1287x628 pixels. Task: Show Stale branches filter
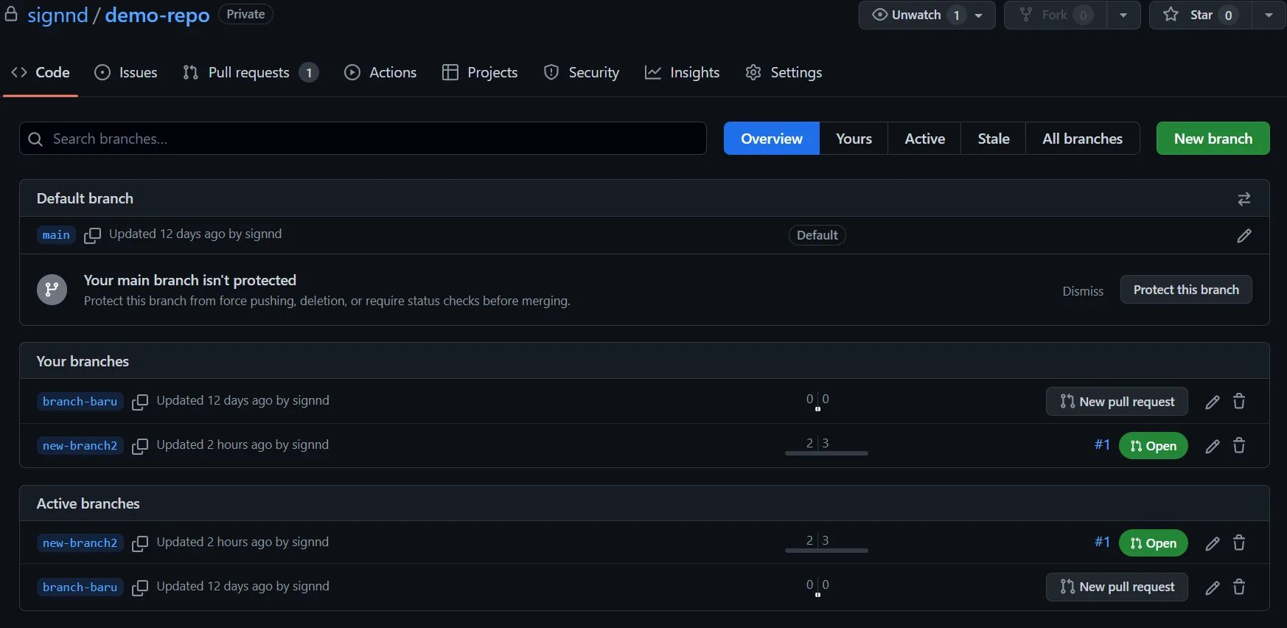(994, 139)
